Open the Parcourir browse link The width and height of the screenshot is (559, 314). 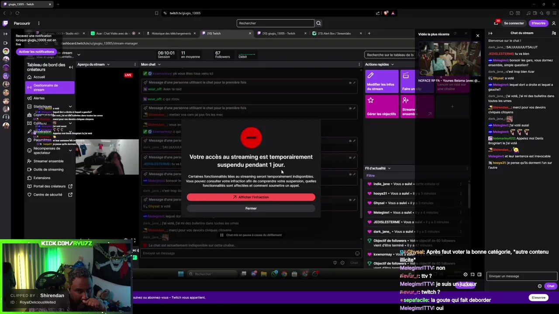(22, 23)
